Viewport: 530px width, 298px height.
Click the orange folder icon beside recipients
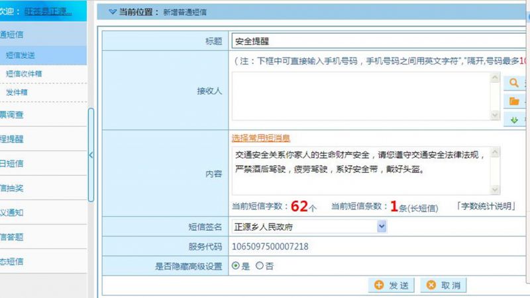(514, 101)
